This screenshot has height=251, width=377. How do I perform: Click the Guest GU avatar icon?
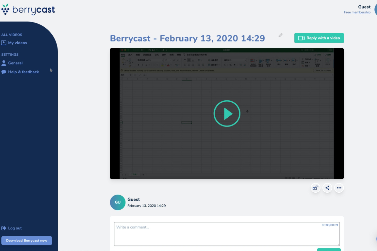click(x=117, y=202)
